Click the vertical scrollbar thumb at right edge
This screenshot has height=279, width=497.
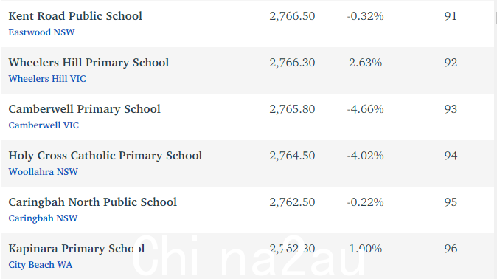pyautogui.click(x=496, y=18)
